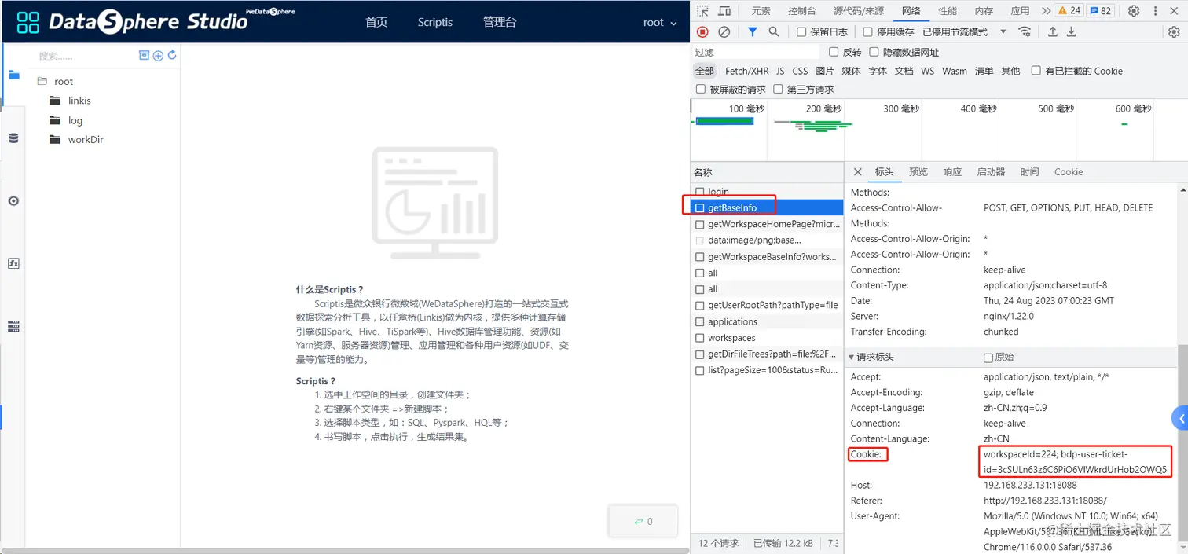Open network search magnifier icon
Viewport: 1188px width, 554px height.
click(x=774, y=32)
